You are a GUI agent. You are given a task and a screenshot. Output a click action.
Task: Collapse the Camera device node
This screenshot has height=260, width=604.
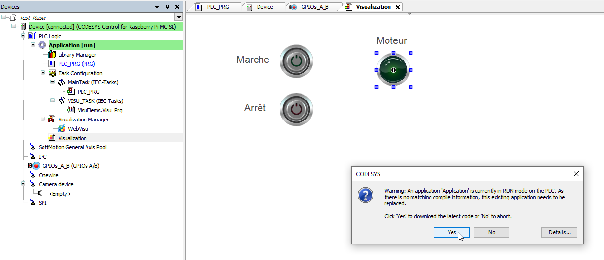coord(23,184)
